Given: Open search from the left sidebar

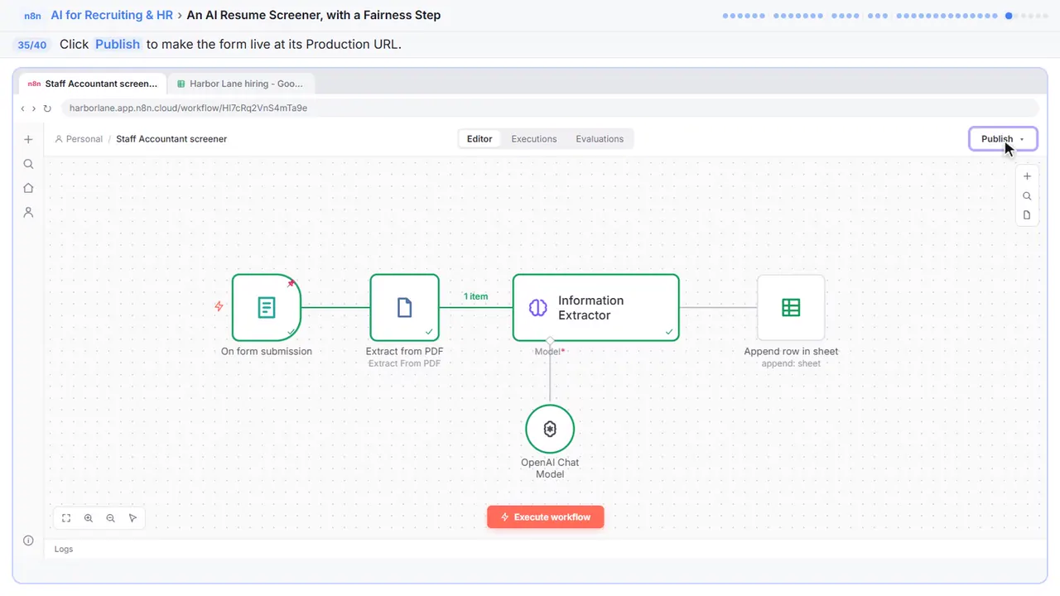Looking at the screenshot, I should [28, 164].
